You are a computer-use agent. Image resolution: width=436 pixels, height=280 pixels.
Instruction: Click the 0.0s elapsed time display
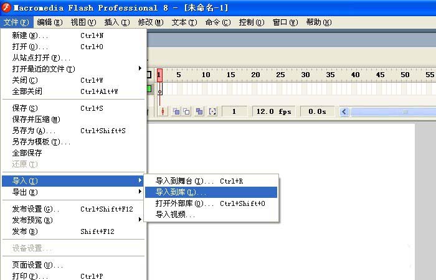[x=317, y=111]
